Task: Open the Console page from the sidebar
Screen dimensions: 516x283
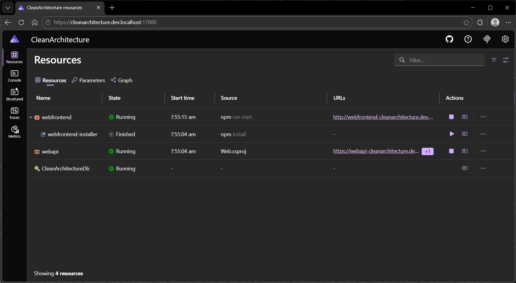Action: [x=14, y=75]
